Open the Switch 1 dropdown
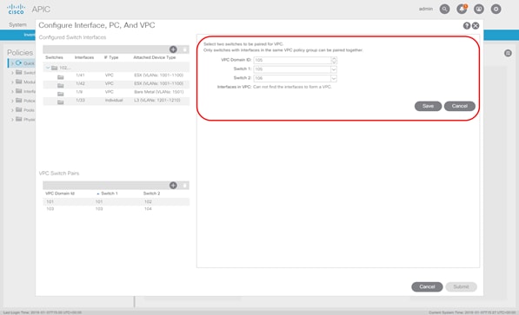The width and height of the screenshot is (519, 315). (x=334, y=69)
